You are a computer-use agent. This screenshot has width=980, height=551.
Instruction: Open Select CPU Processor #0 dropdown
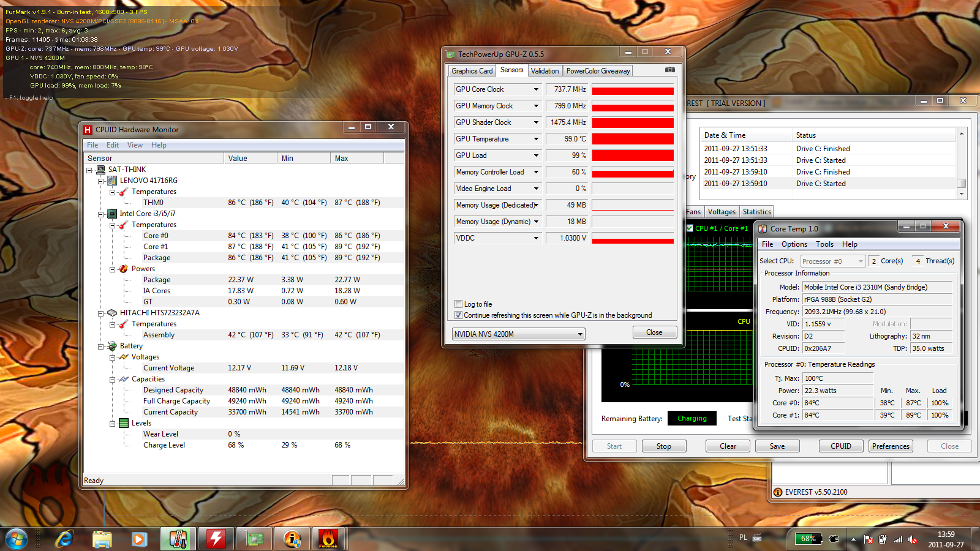click(833, 261)
